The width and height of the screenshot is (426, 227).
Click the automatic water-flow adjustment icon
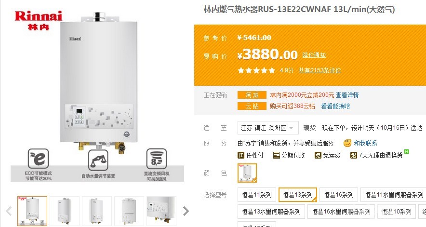pos(98,160)
